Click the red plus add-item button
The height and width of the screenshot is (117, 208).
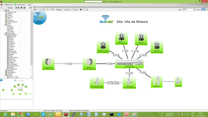click(35, 10)
